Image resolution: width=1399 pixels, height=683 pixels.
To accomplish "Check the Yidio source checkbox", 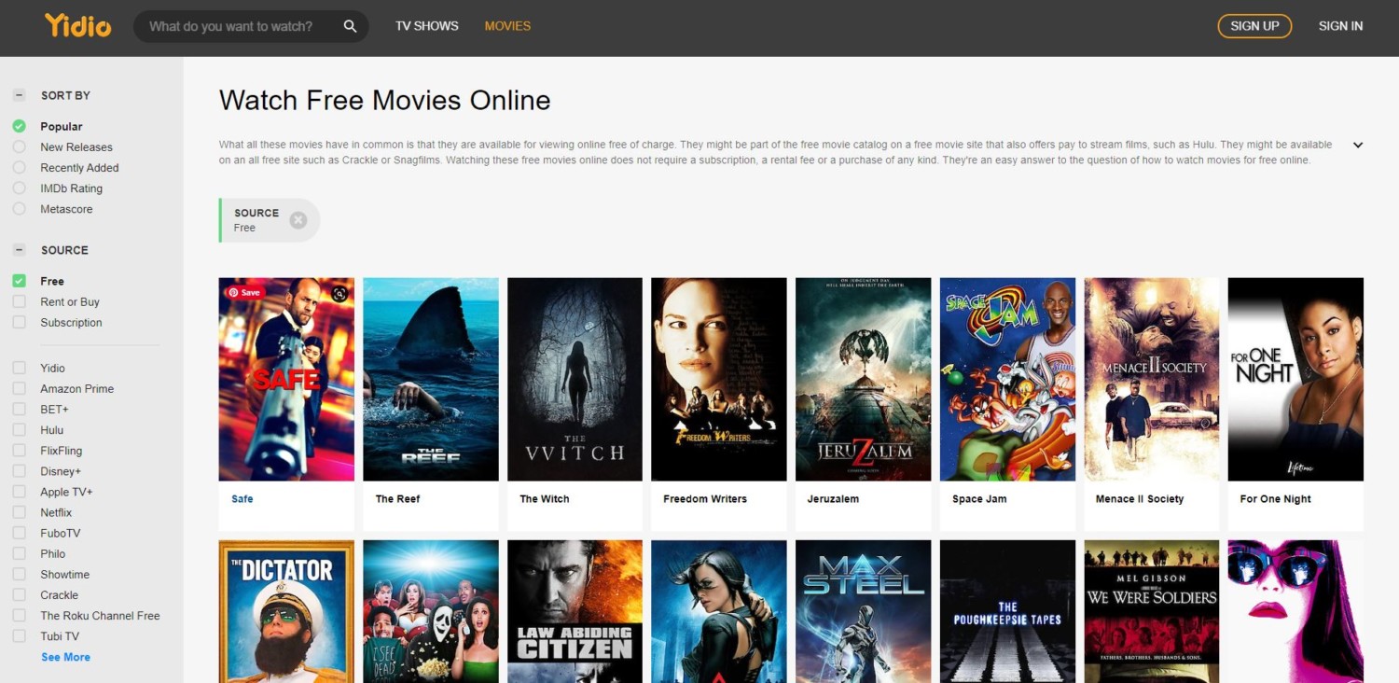I will click(x=19, y=368).
